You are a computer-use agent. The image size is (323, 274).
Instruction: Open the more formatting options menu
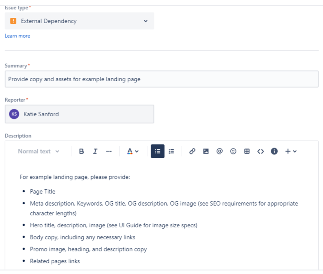tap(109, 151)
